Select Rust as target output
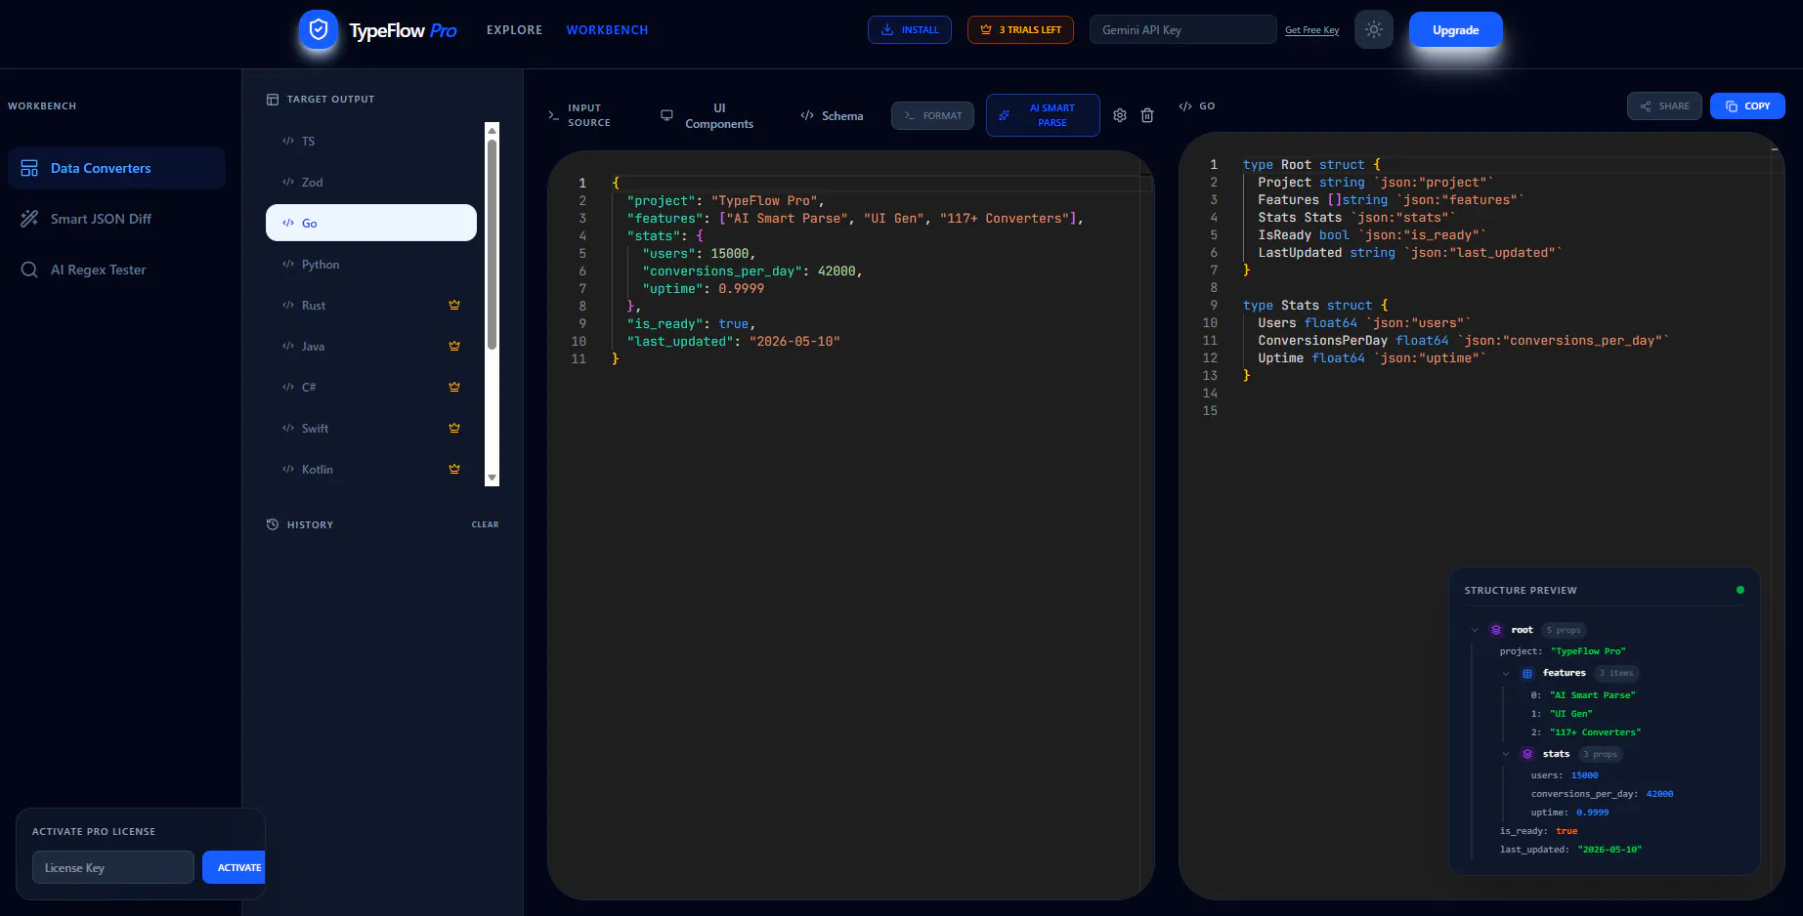This screenshot has width=1803, height=916. point(371,305)
